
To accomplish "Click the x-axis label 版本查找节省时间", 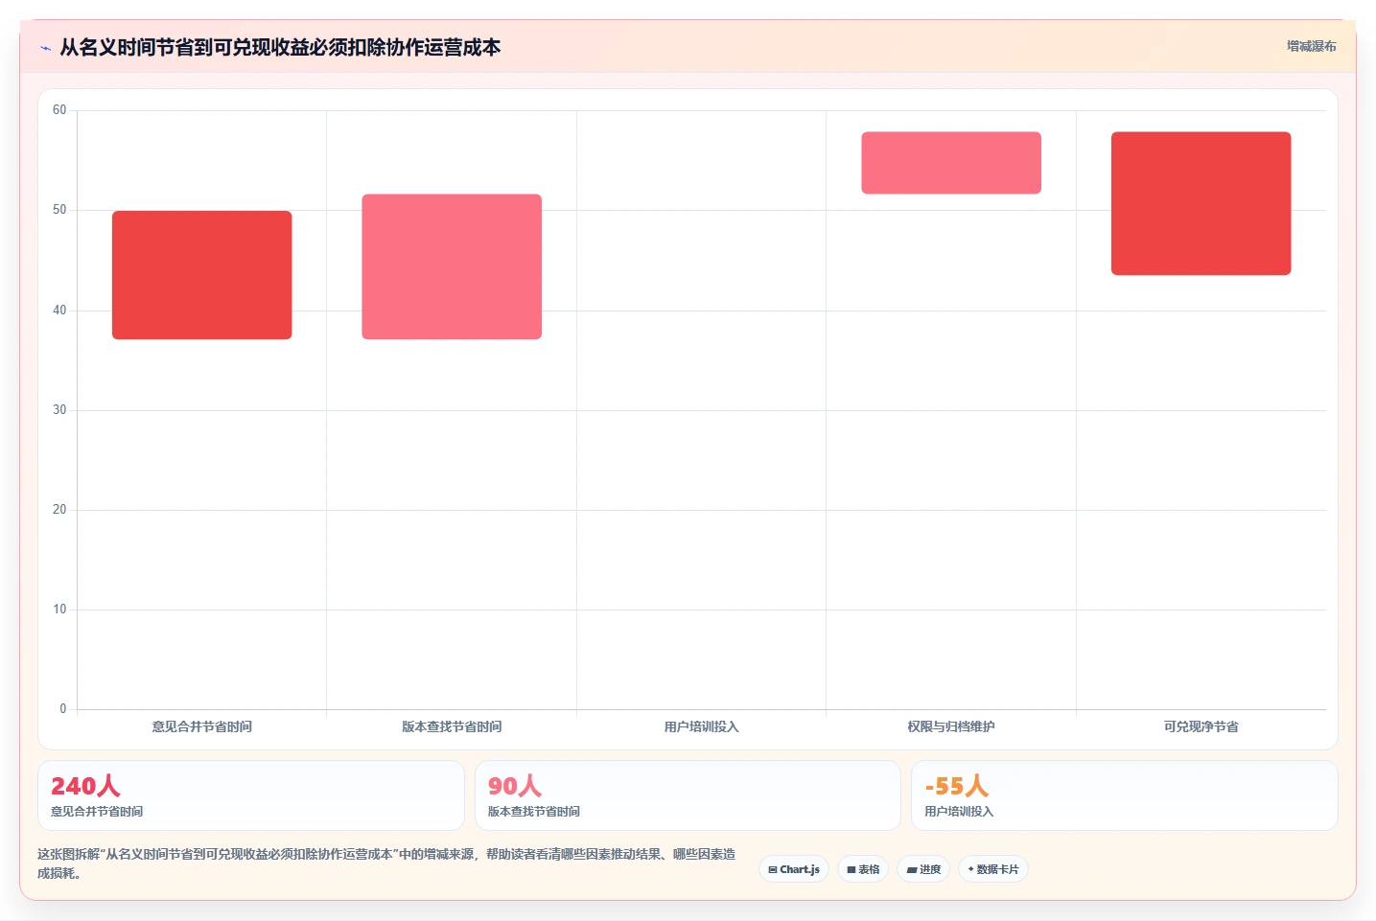I will [x=452, y=726].
